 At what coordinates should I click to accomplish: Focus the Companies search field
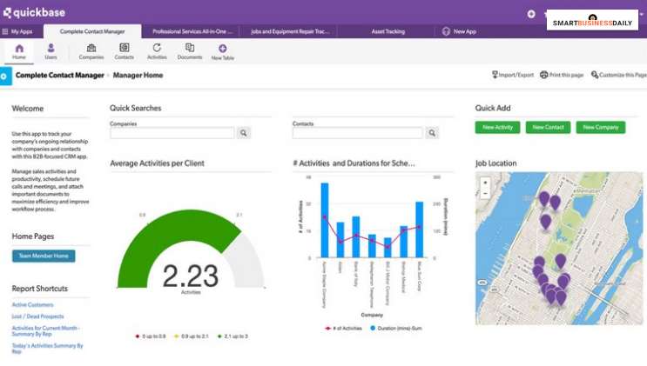coord(172,133)
